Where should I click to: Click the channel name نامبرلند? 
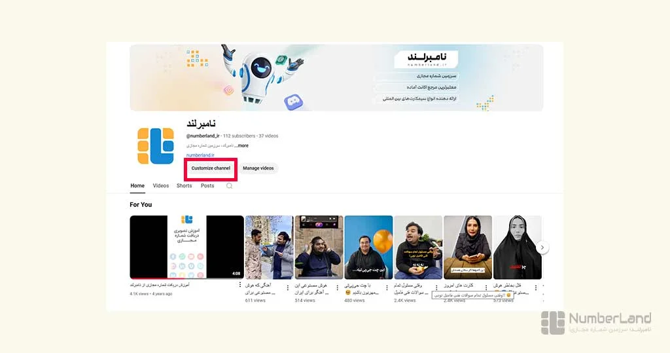click(201, 124)
